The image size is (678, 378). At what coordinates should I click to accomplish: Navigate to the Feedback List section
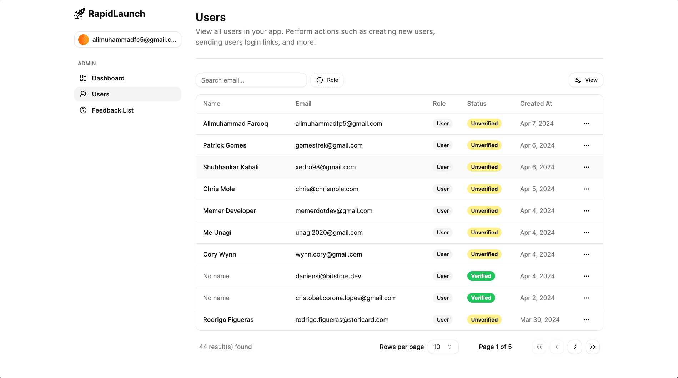[112, 110]
